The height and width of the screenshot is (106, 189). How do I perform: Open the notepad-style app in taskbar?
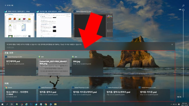tap(41, 104)
